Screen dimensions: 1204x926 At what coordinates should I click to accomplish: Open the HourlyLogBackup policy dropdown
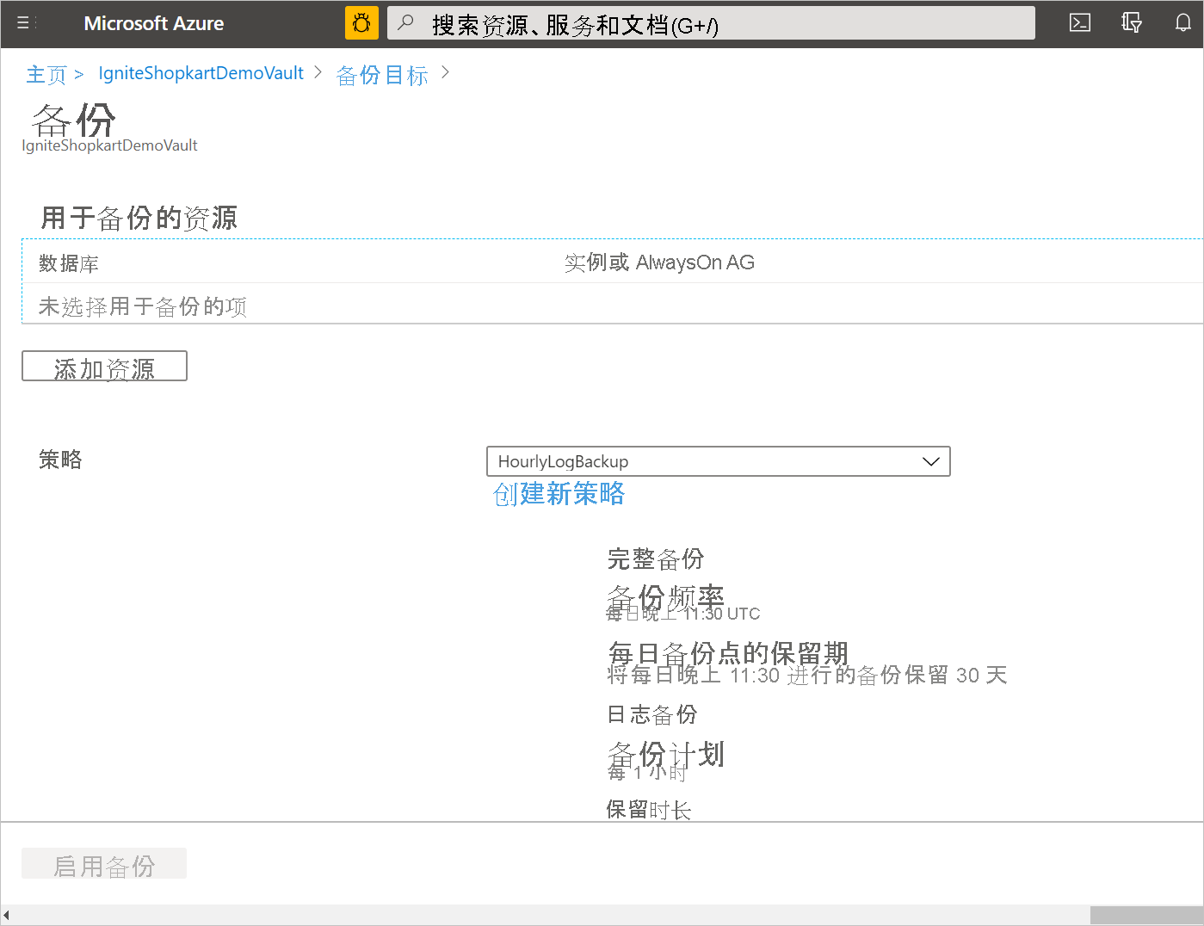719,461
